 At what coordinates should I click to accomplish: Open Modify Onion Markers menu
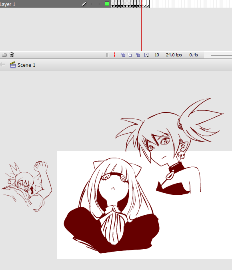[x=146, y=55]
